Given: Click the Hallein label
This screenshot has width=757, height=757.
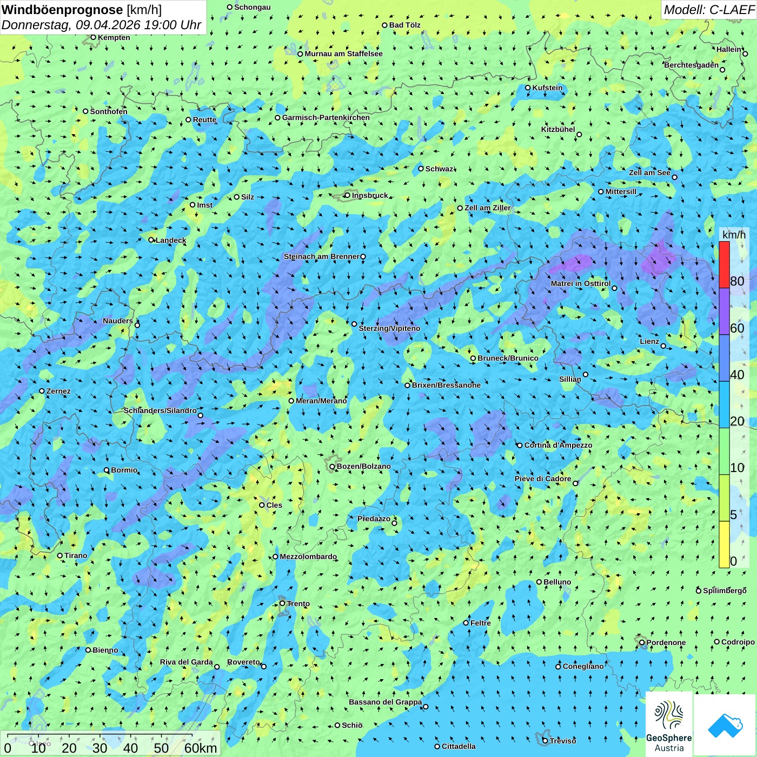Looking at the screenshot, I should point(729,49).
